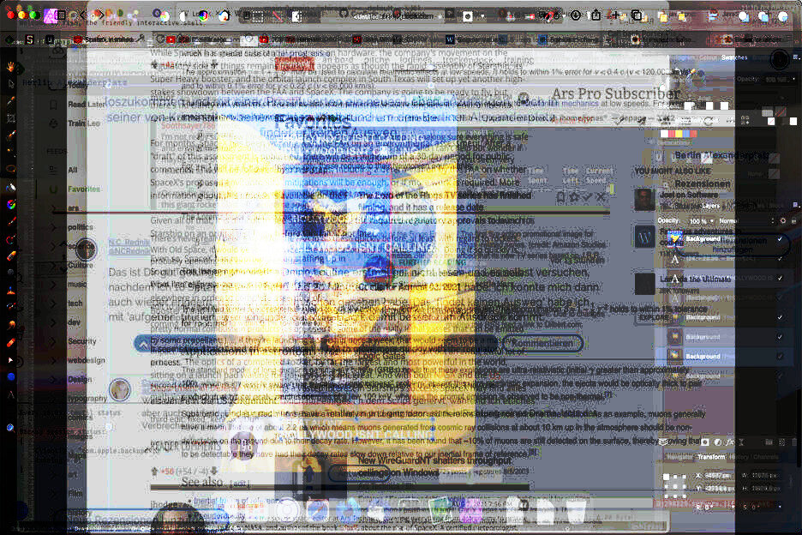The width and height of the screenshot is (802, 535).
Task: Click the Kommentieren button
Action: [x=542, y=344]
